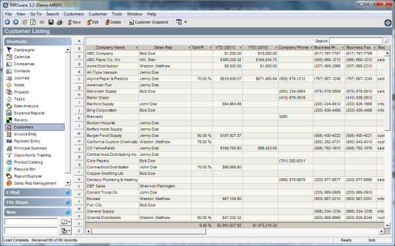This screenshot has width=395, height=246.
Task: Click the grid's vertical scroll down arrow
Action: tap(387, 226)
